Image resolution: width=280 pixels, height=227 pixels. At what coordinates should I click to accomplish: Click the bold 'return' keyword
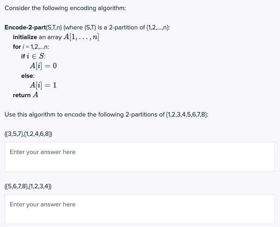[22, 95]
